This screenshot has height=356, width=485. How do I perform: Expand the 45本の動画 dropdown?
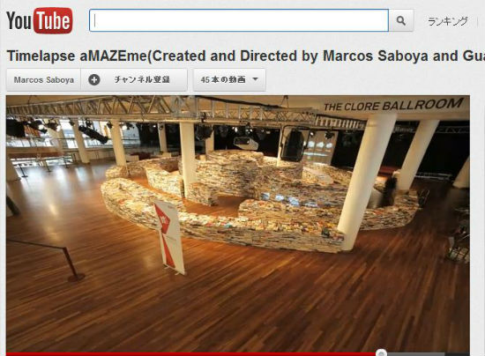pos(229,79)
